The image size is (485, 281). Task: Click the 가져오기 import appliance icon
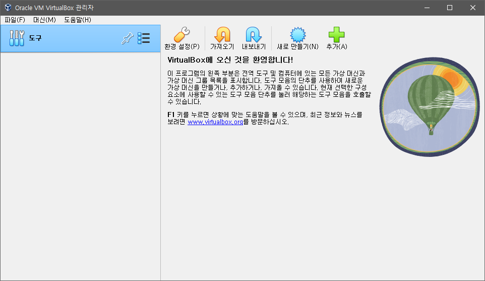point(222,34)
